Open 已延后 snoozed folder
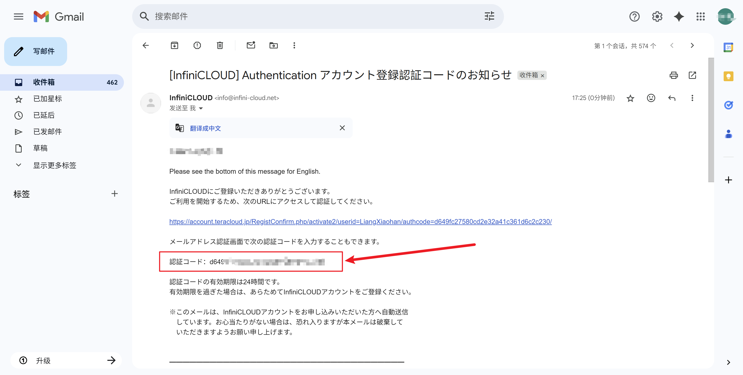The image size is (743, 375). click(62, 115)
